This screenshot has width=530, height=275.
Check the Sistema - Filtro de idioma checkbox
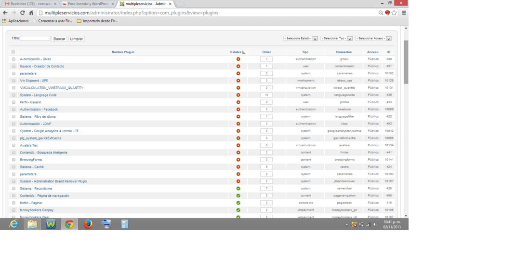(x=13, y=117)
